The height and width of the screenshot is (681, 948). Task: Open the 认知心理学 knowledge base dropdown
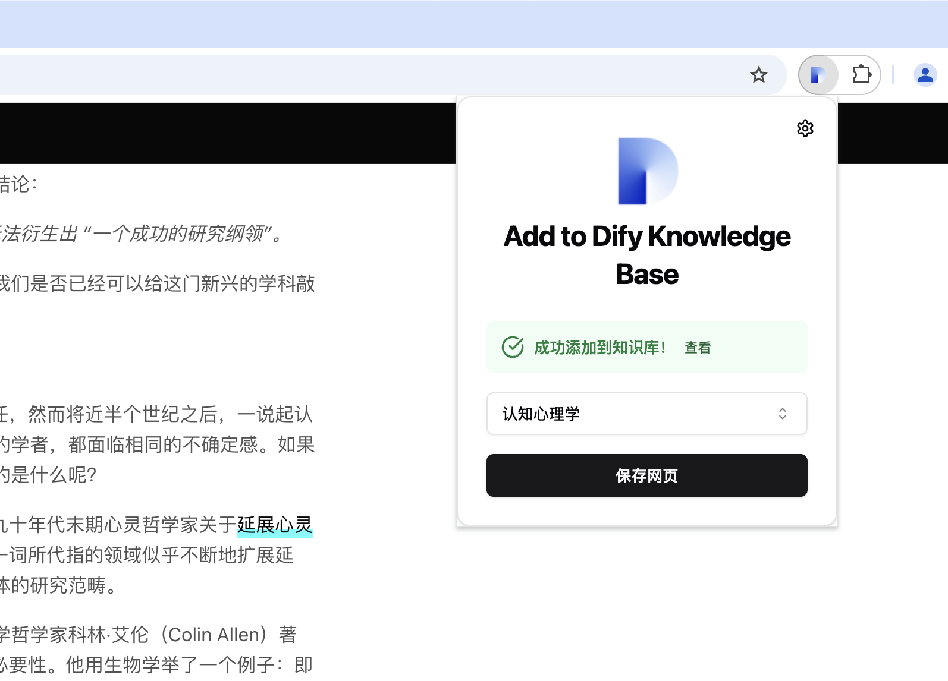[x=646, y=414]
